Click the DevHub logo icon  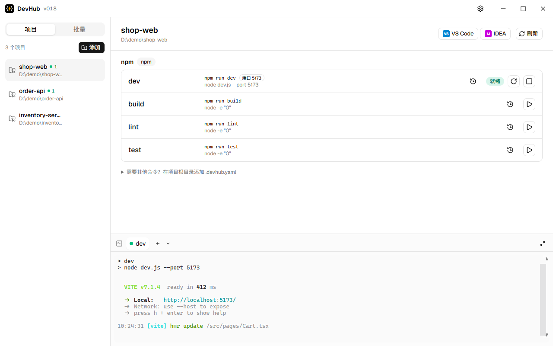point(10,9)
